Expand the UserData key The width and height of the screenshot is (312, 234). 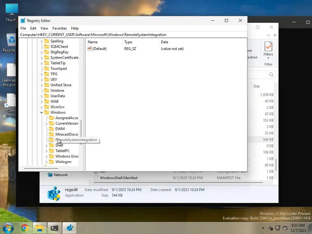pos(41,96)
